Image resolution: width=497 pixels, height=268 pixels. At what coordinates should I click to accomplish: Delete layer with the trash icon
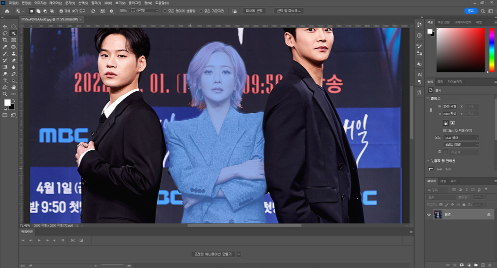(x=490, y=265)
